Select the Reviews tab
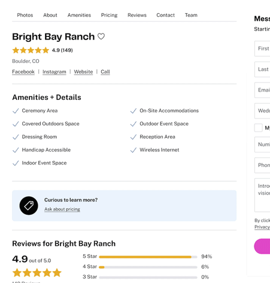The height and width of the screenshot is (283, 270). 137,15
